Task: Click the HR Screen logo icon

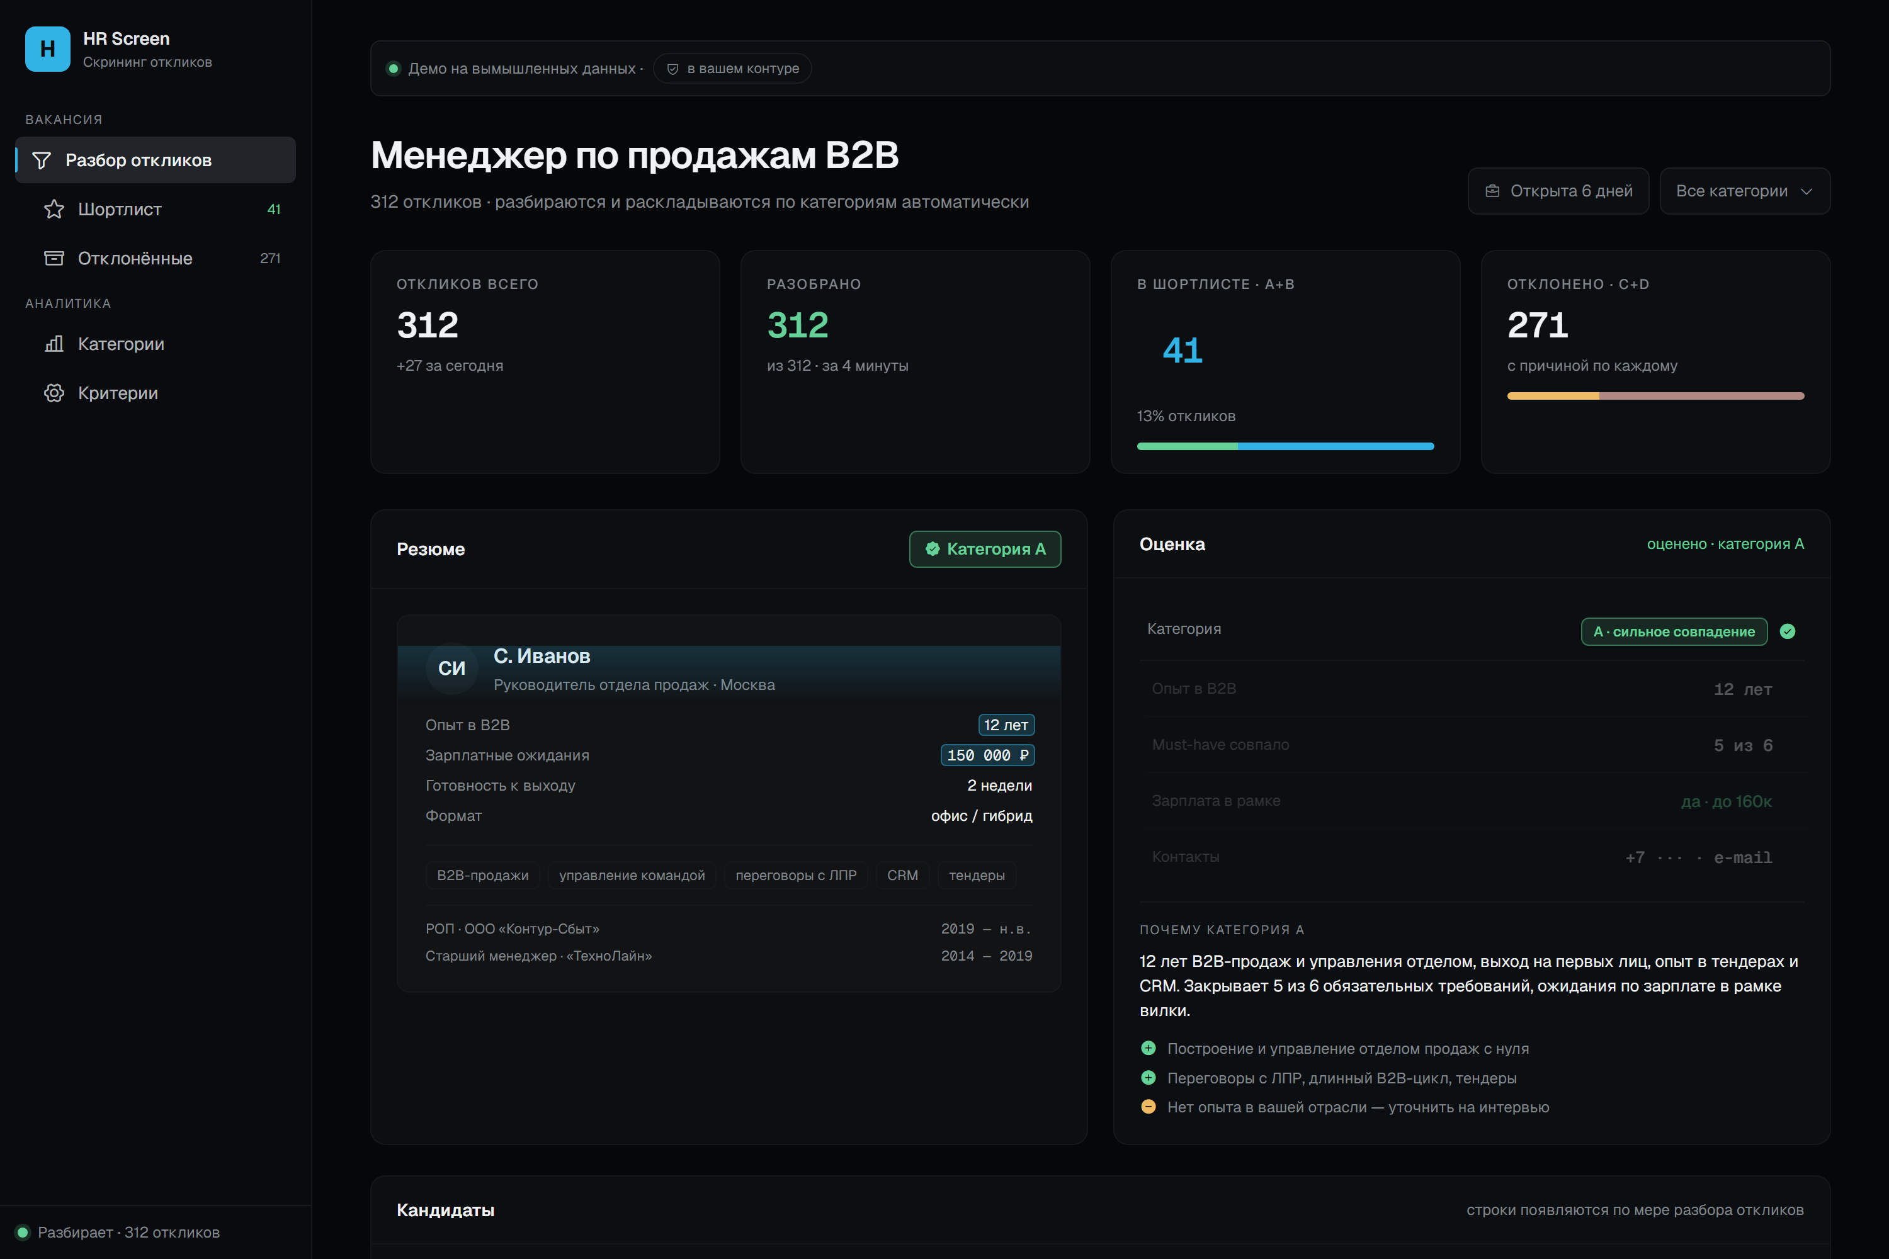Action: [47, 49]
